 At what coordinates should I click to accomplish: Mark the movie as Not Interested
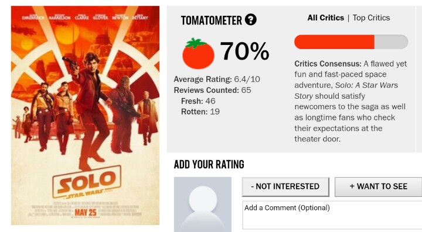[285, 186]
